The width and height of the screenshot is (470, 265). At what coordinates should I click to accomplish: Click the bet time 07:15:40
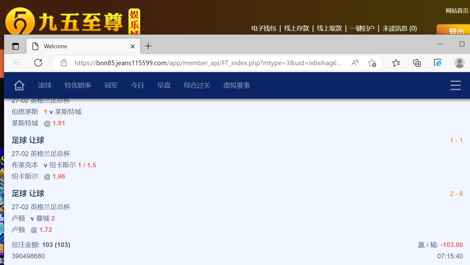pos(450,256)
